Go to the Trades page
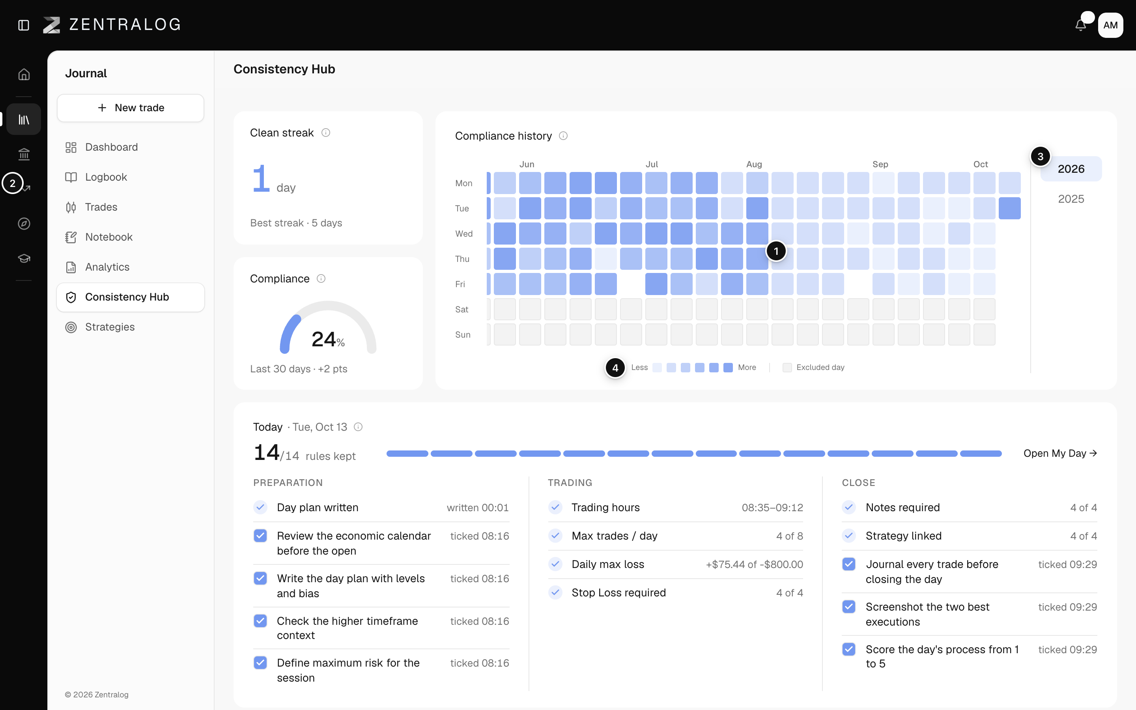This screenshot has width=1136, height=710. (x=131, y=207)
